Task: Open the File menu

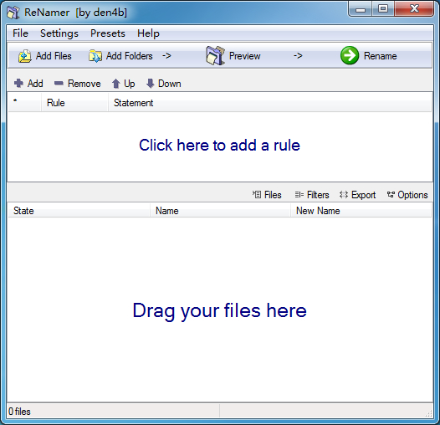Action: point(20,33)
